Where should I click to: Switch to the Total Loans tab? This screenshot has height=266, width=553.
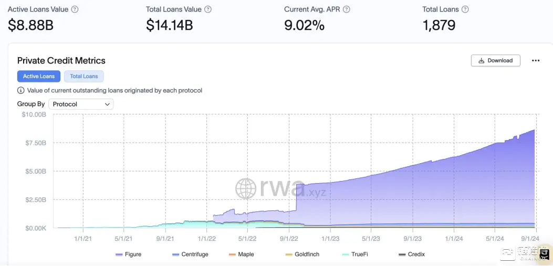(84, 76)
